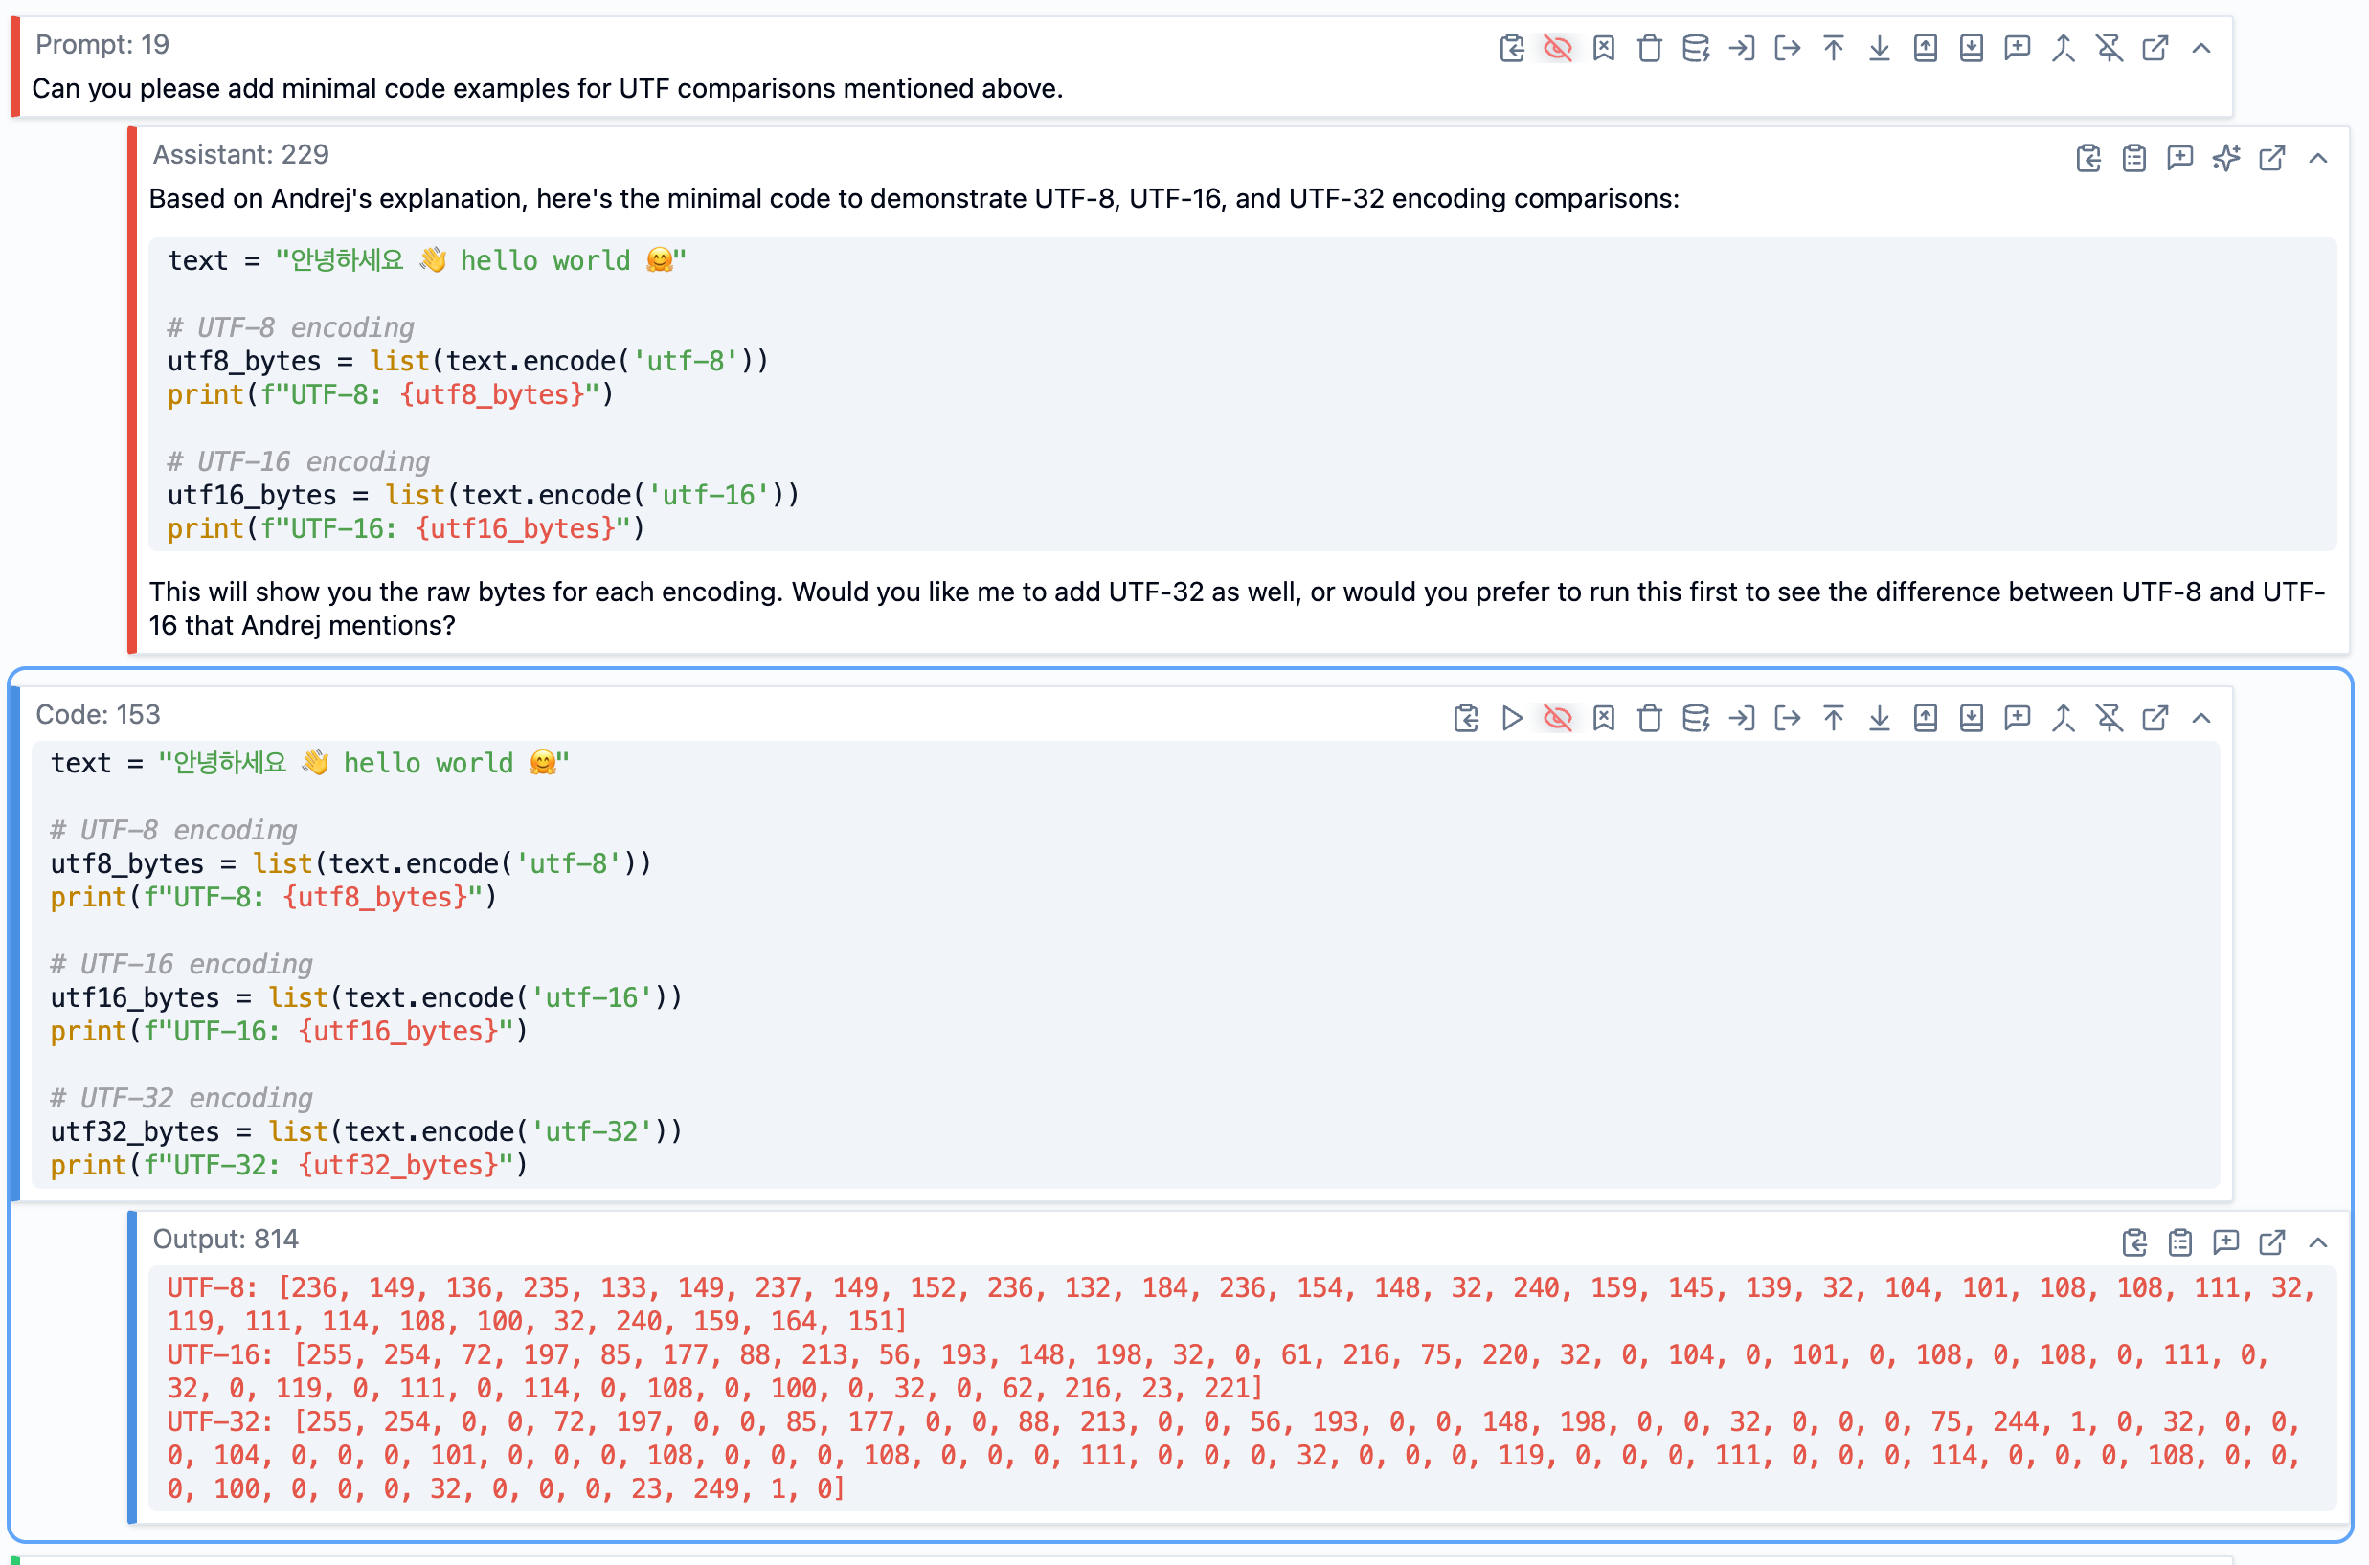Click the Code: 153 header label
The image size is (2369, 1565).
click(98, 715)
